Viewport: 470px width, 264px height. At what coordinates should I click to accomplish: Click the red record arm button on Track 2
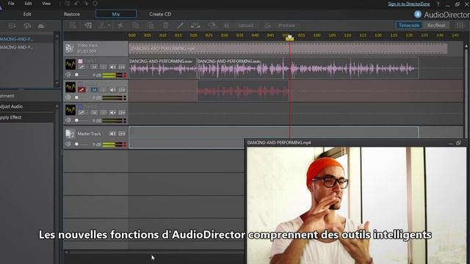[x=82, y=89]
